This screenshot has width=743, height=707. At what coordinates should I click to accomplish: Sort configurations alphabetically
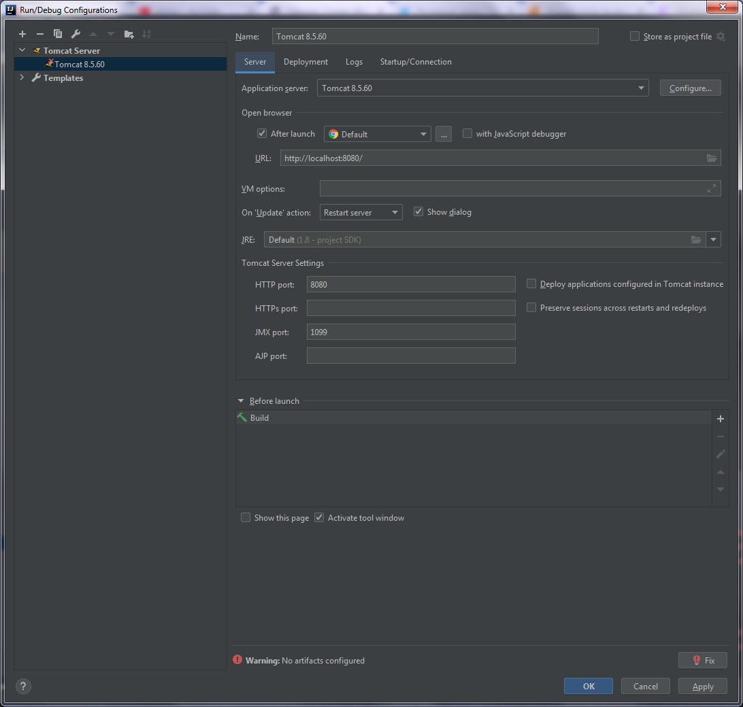coord(146,34)
